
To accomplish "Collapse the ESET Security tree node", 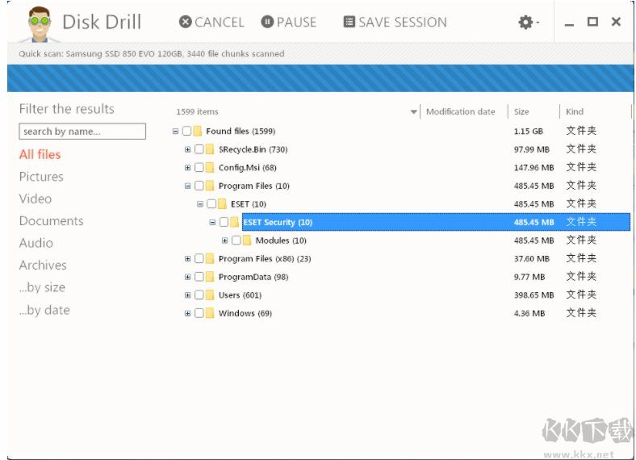I will [x=213, y=223].
